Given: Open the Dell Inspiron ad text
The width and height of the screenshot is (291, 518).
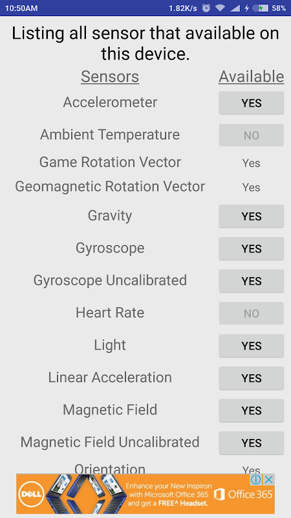Looking at the screenshot, I should pos(168,495).
